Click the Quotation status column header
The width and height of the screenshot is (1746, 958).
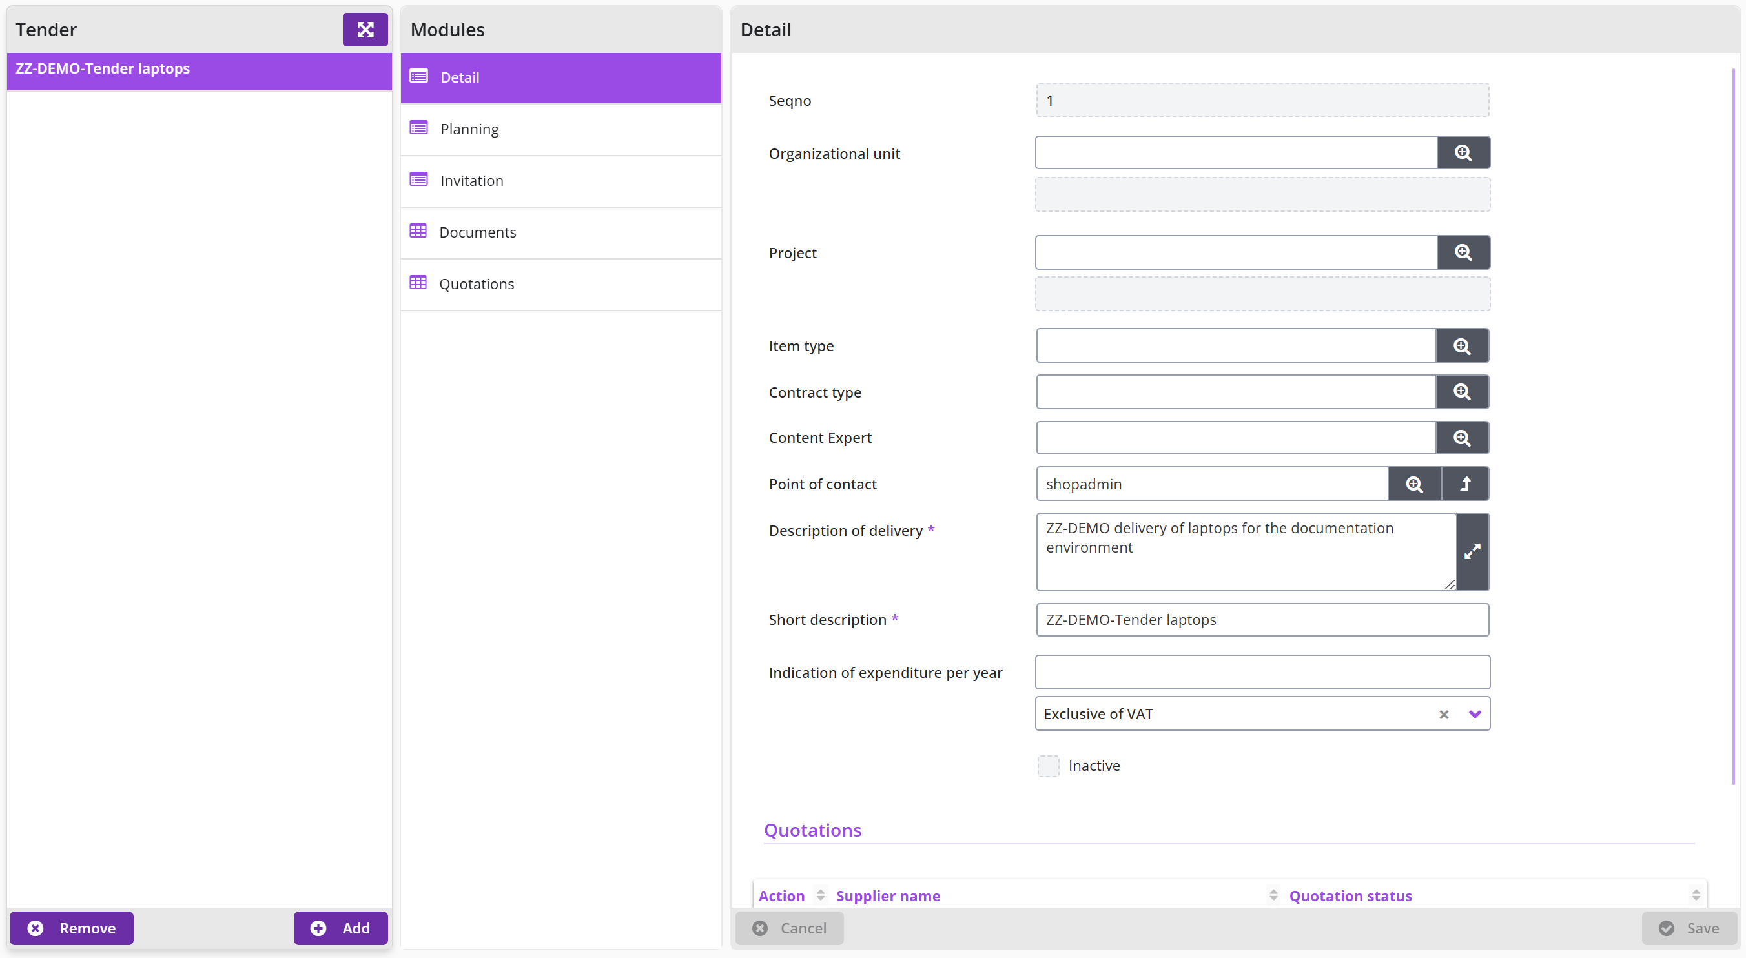click(1350, 895)
